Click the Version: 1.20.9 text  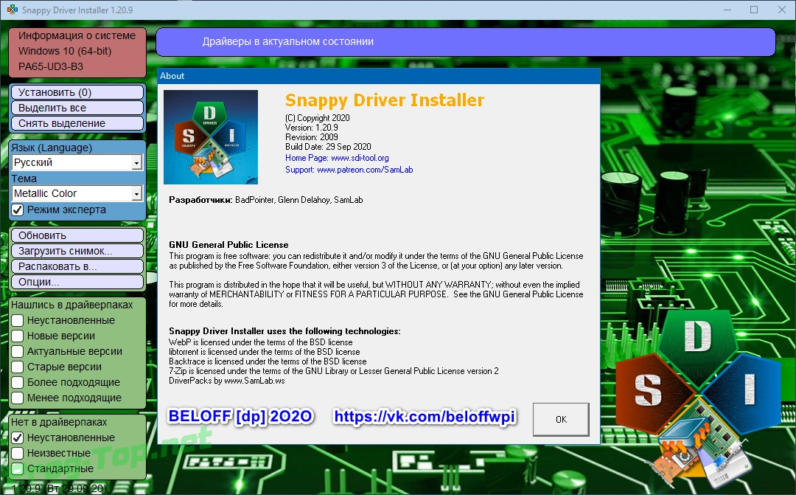click(311, 128)
